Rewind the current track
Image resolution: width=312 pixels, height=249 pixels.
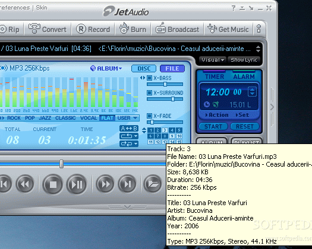pyautogui.click(x=25, y=184)
